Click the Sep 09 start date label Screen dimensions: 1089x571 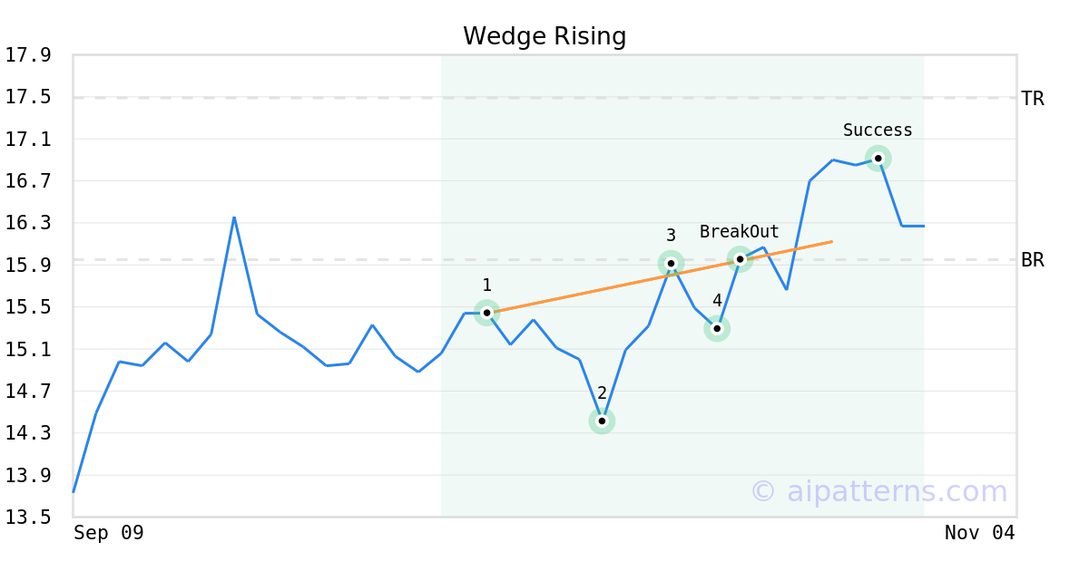[x=109, y=533]
